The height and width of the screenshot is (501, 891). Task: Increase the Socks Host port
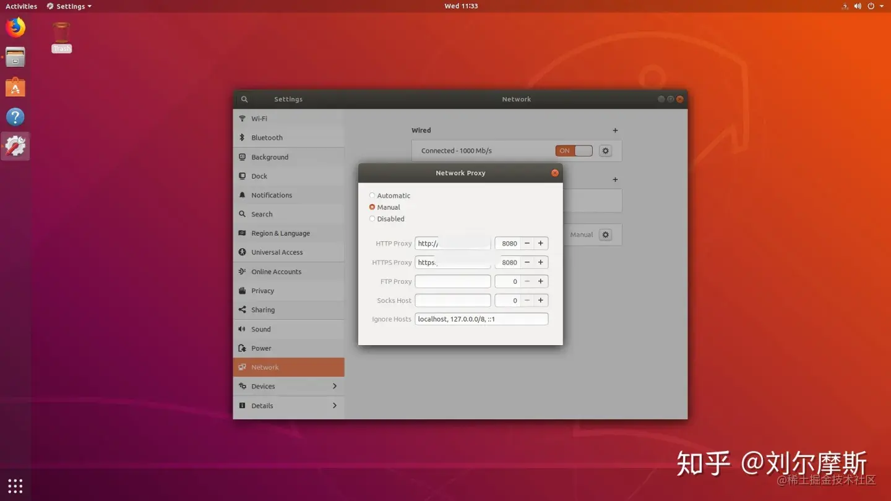(541, 301)
